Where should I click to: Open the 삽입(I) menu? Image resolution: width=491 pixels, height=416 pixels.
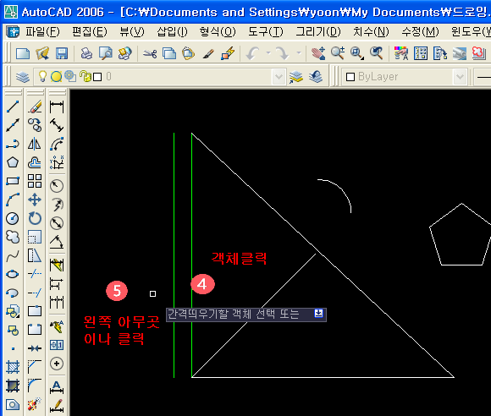pos(172,31)
